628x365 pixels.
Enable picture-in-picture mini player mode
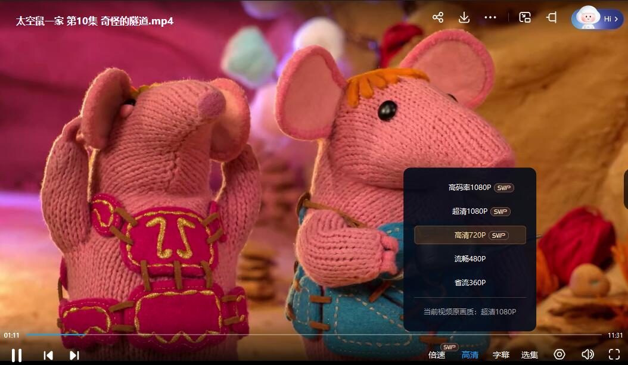[525, 17]
